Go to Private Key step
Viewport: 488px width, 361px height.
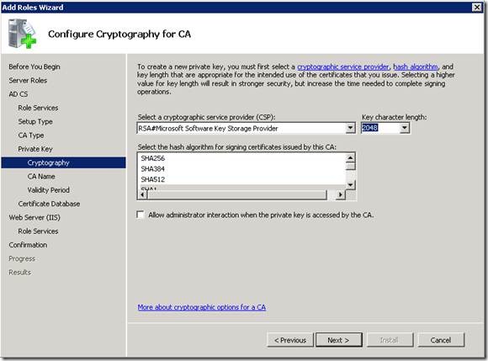[35, 149]
